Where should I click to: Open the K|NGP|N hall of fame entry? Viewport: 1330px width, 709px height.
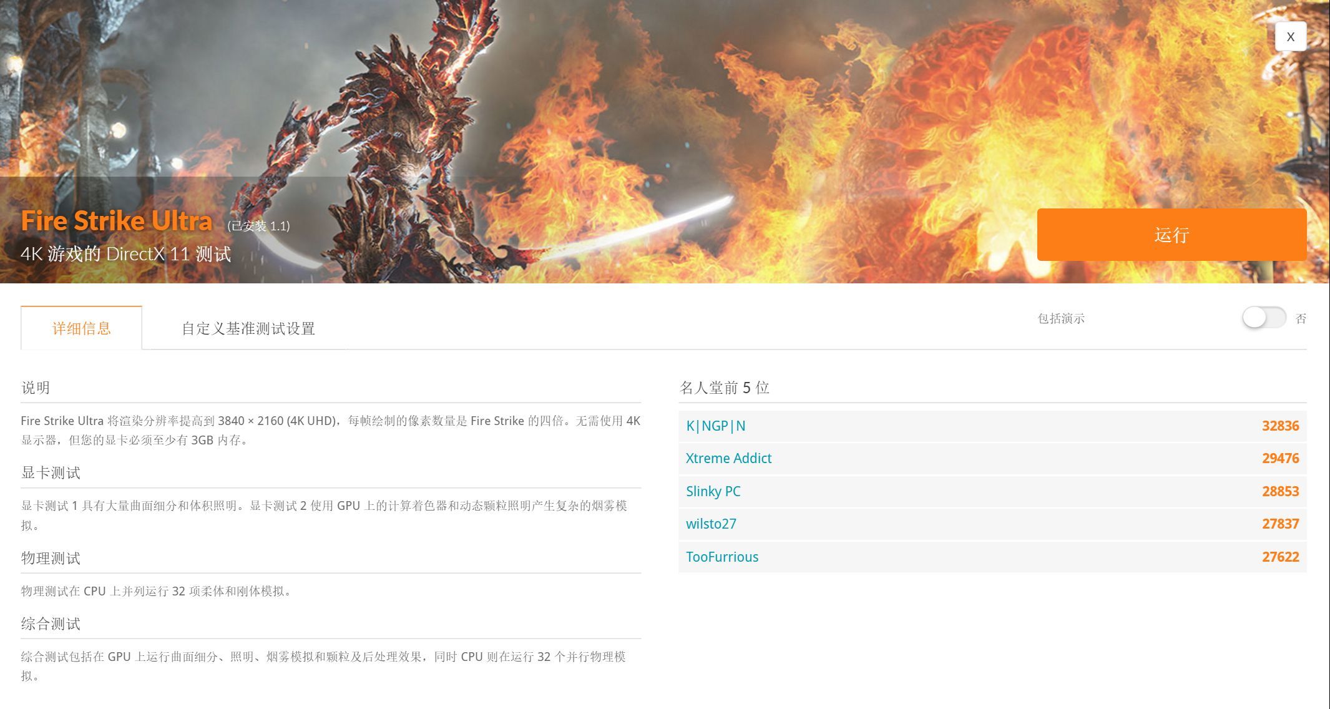(x=715, y=426)
